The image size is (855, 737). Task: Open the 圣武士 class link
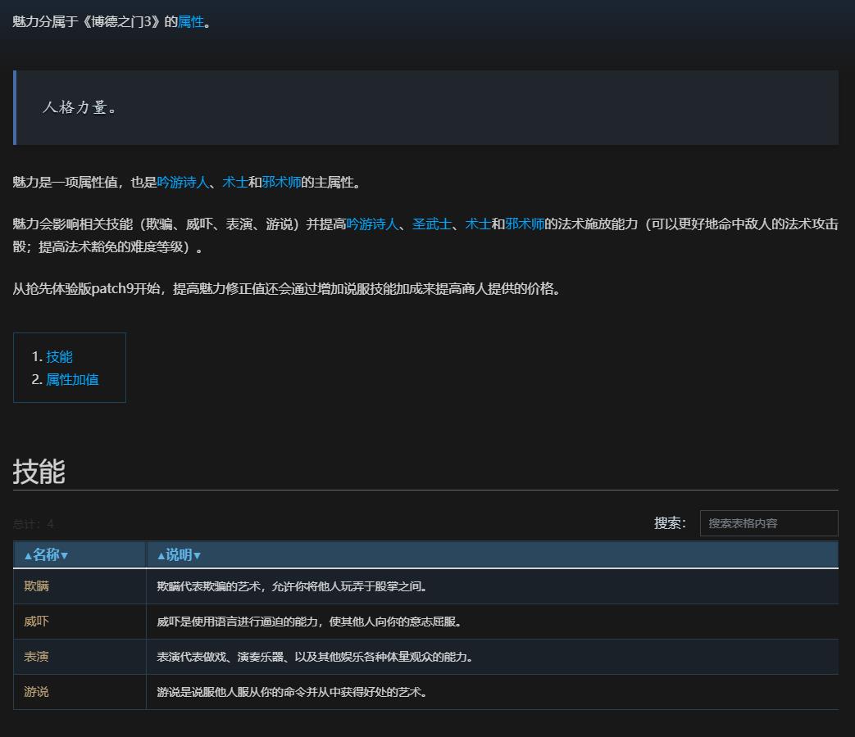tap(432, 224)
